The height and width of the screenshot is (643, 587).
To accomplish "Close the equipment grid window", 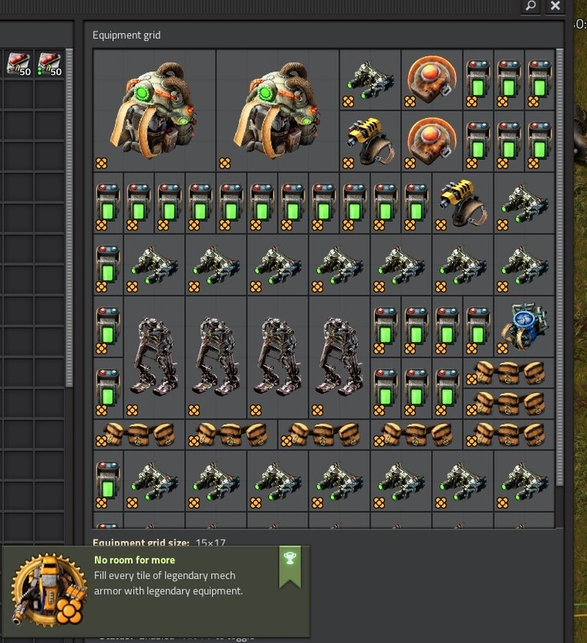I will (x=555, y=6).
